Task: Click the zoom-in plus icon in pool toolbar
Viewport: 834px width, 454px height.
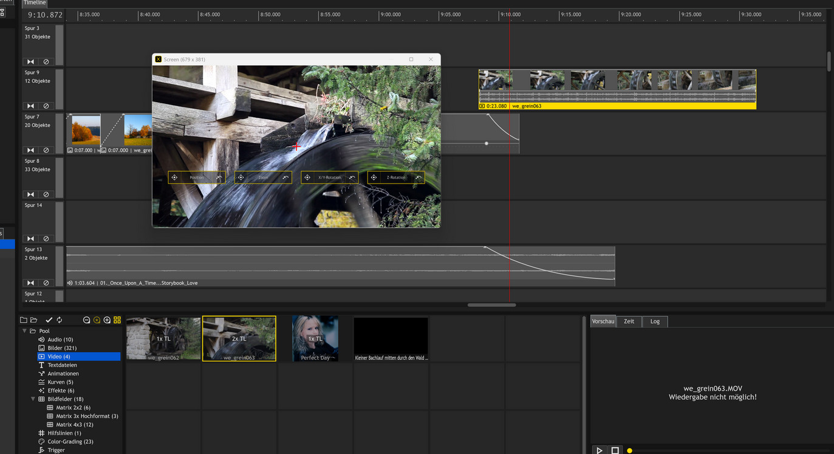Action: (x=107, y=320)
